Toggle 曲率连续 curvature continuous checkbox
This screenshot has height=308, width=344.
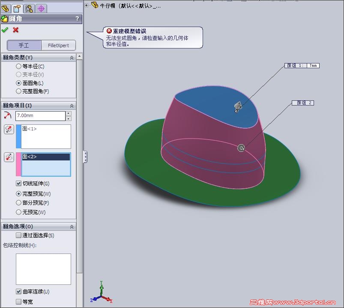[x=19, y=292]
